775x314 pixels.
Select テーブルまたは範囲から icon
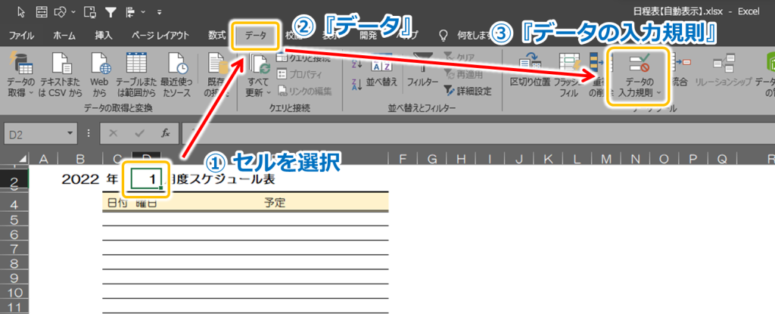[x=136, y=73]
